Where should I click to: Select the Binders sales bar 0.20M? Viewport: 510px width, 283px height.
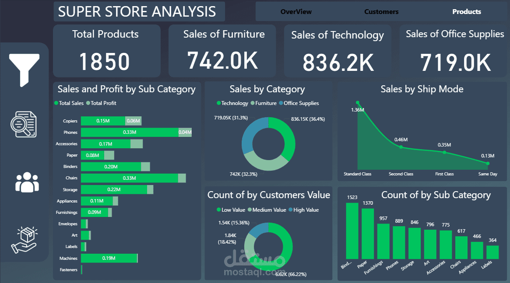pyautogui.click(x=111, y=167)
